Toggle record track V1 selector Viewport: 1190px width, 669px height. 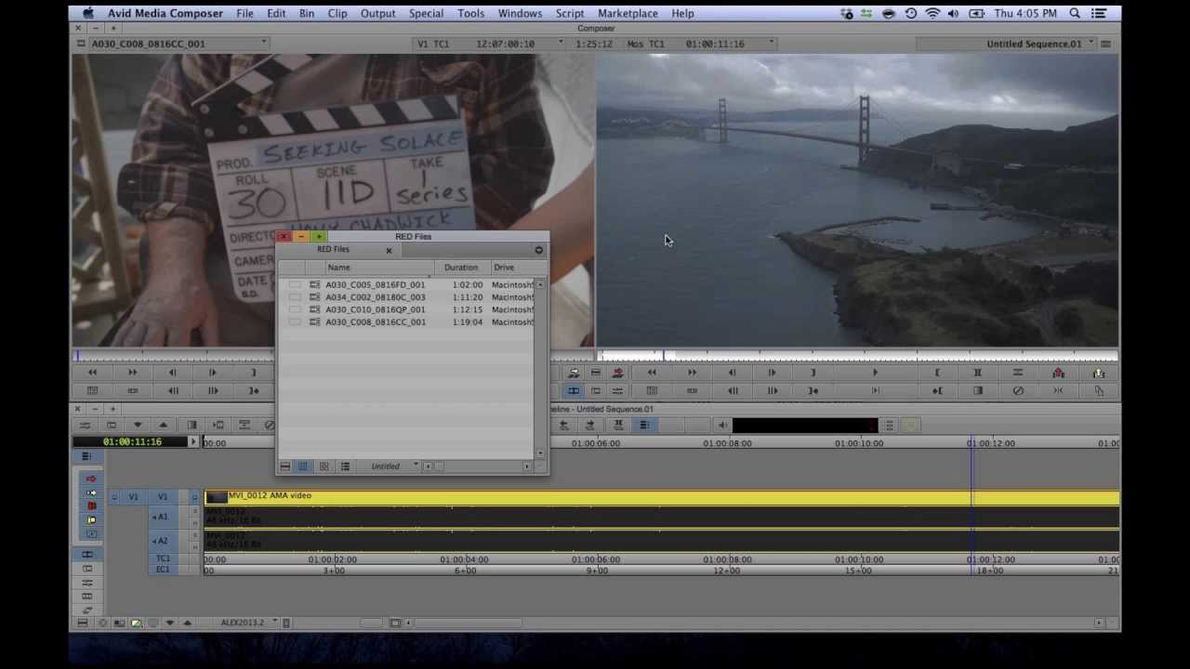pos(163,497)
